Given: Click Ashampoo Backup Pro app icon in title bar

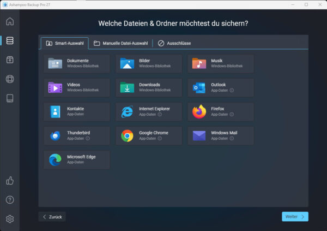Looking at the screenshot, I should pyautogui.click(x=5, y=4).
